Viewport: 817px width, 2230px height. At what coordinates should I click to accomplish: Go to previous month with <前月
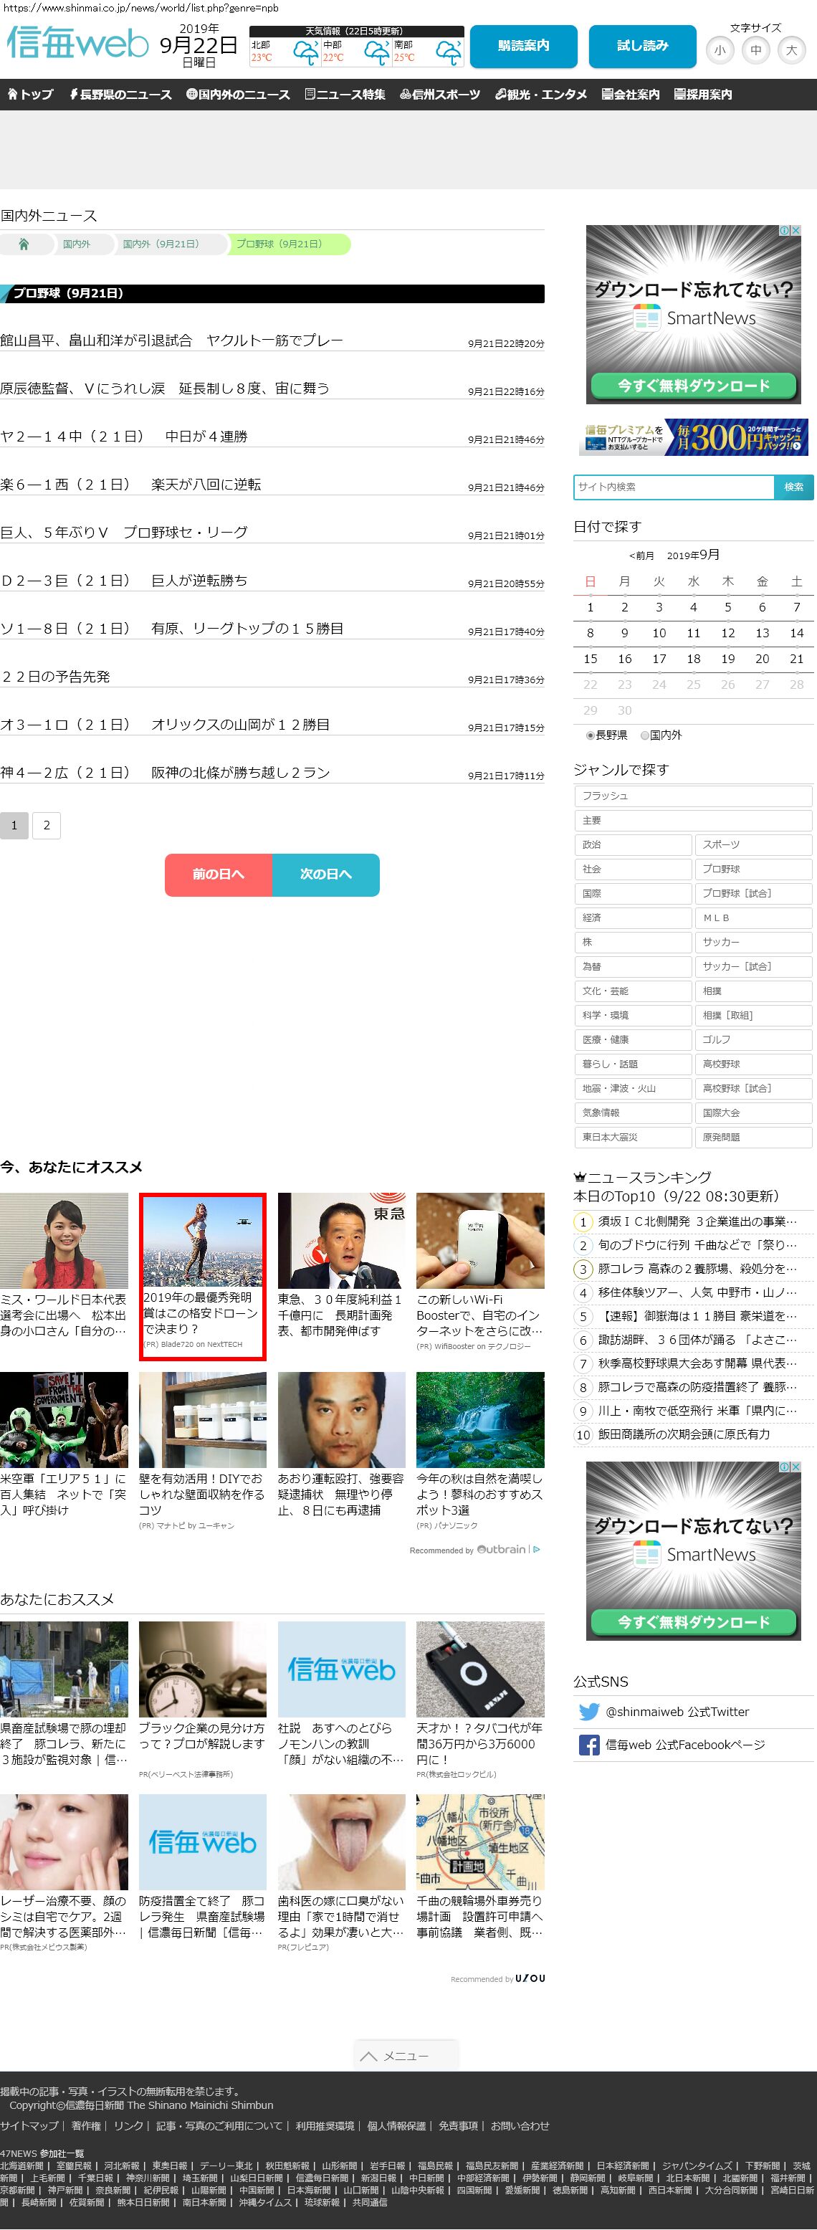click(641, 556)
